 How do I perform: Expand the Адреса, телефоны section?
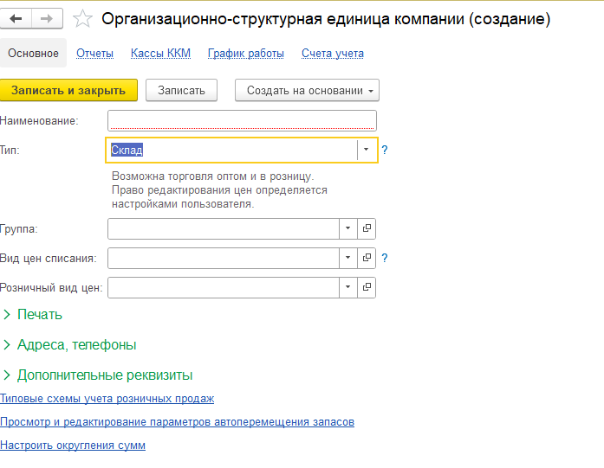(69, 345)
